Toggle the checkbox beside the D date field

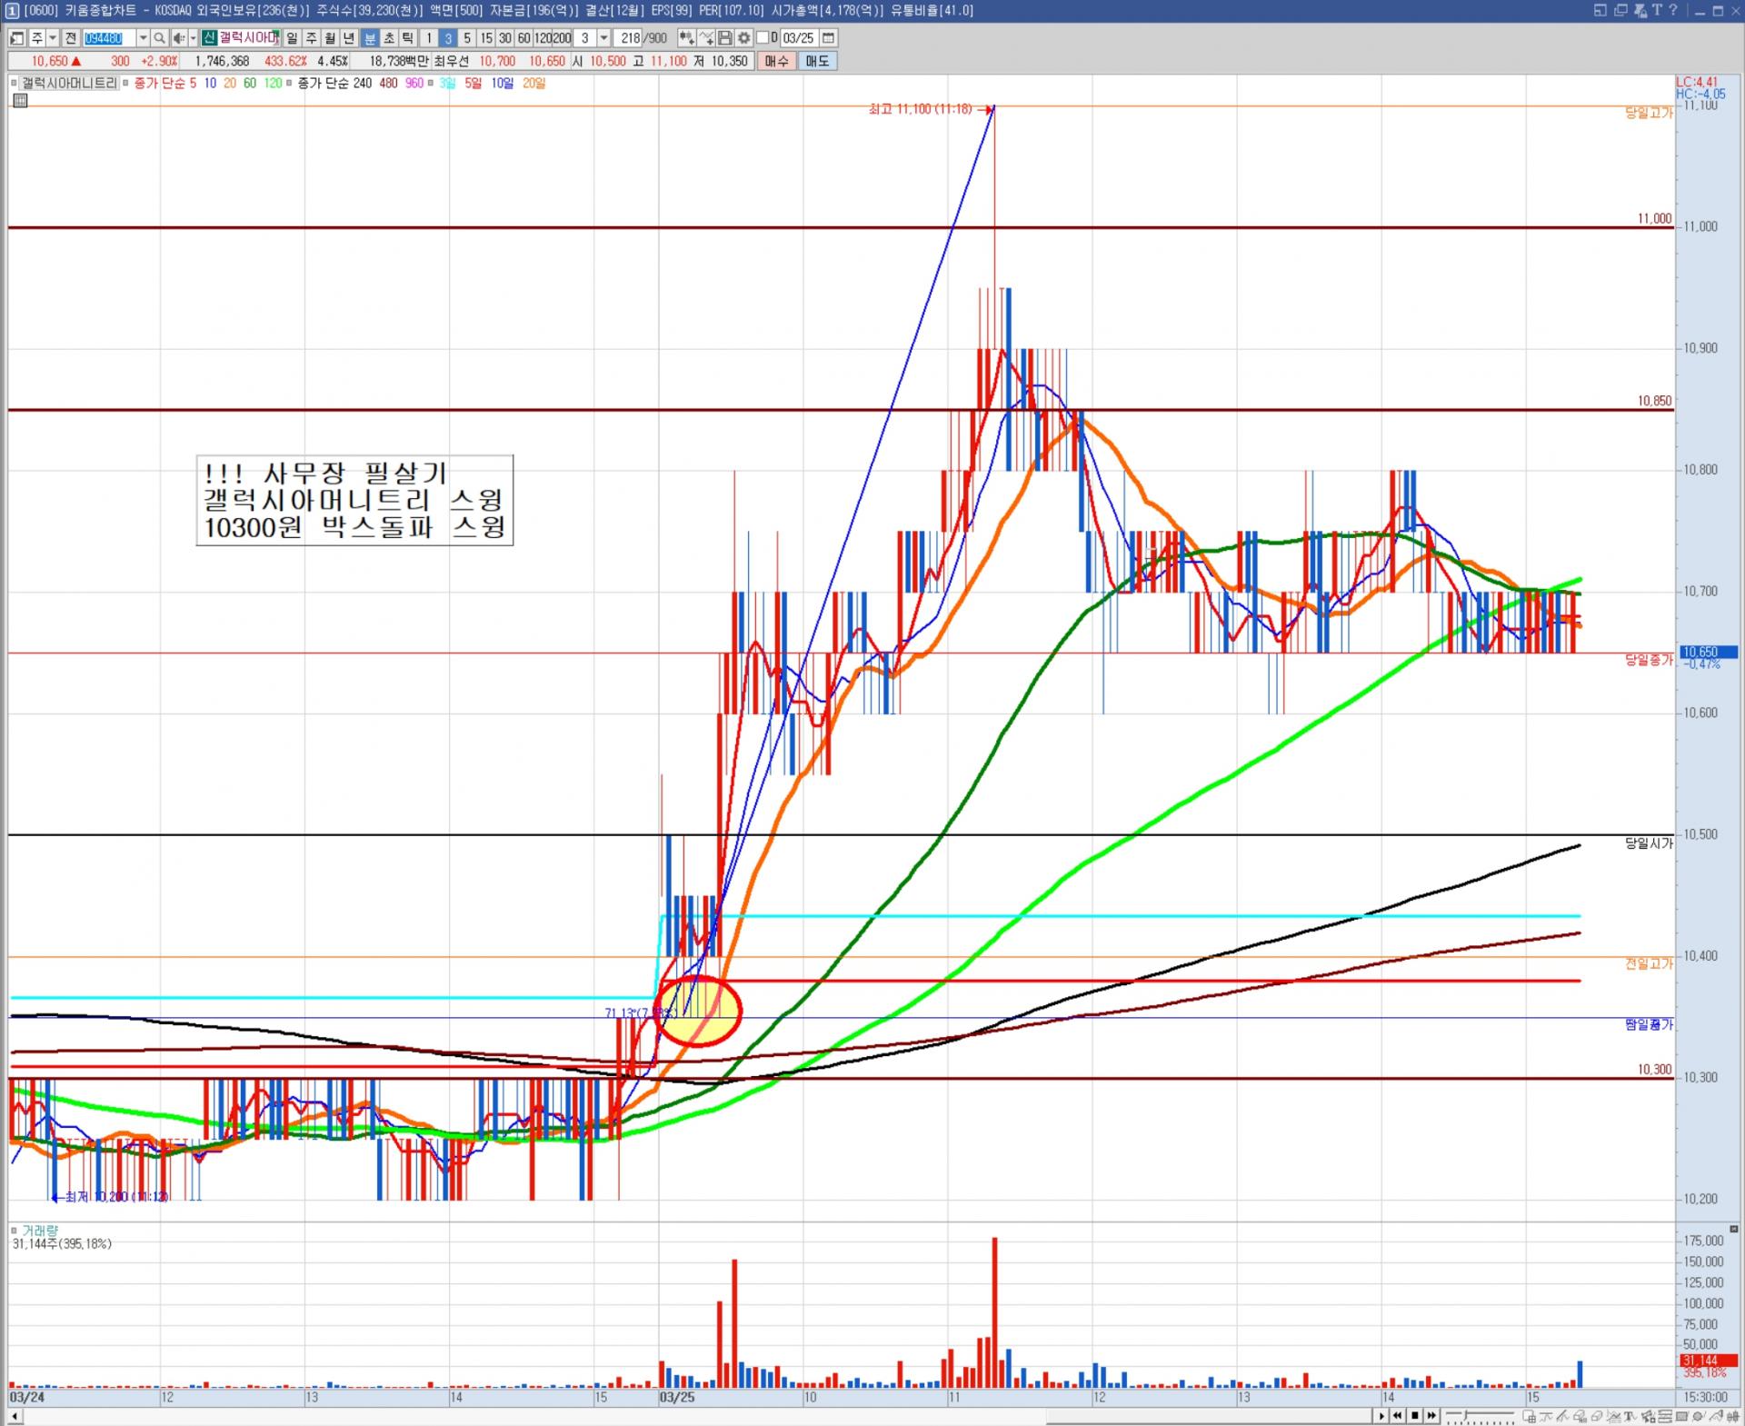pyautogui.click(x=763, y=38)
